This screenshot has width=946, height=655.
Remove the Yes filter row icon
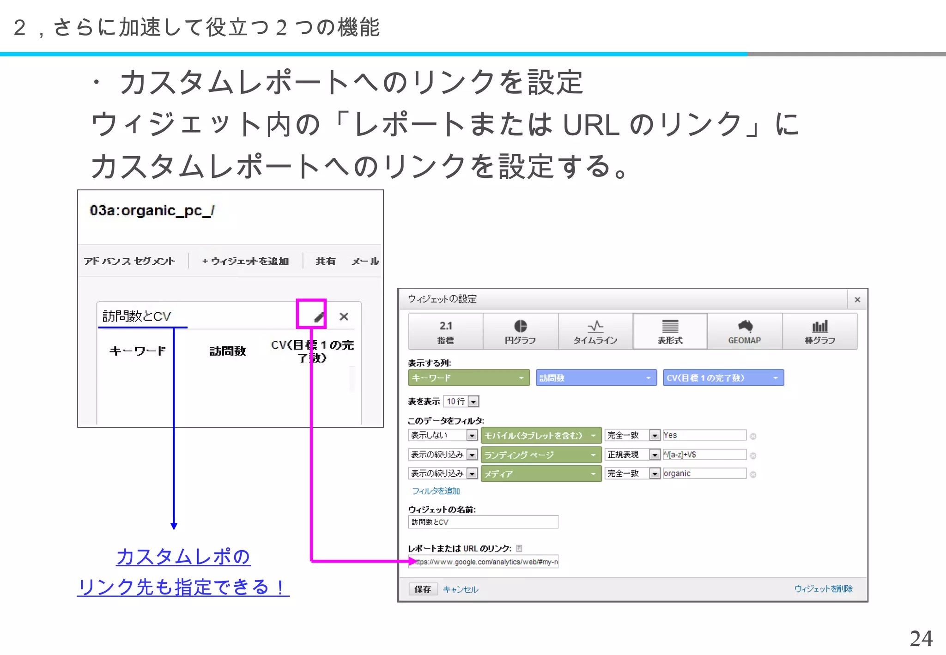click(753, 436)
